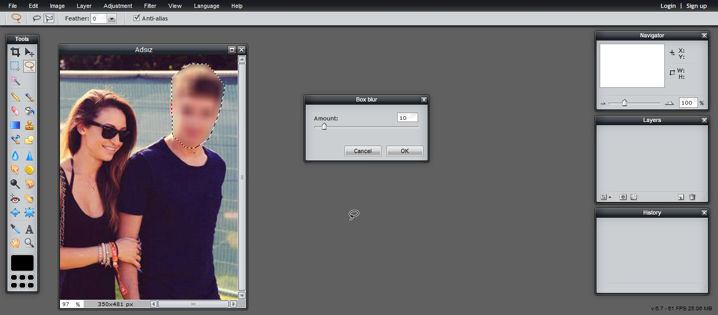Click the delete layer trash icon
This screenshot has height=315, width=718.
693,196
